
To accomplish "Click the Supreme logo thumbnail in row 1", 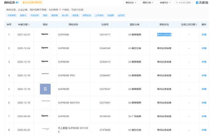I will coord(45,35).
